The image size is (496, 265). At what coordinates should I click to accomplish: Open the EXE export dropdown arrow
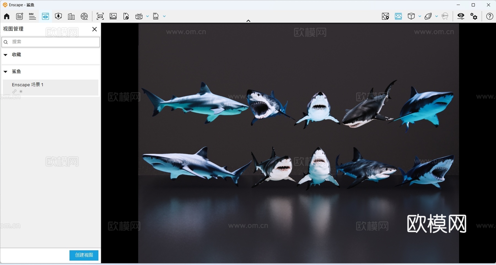(x=164, y=16)
